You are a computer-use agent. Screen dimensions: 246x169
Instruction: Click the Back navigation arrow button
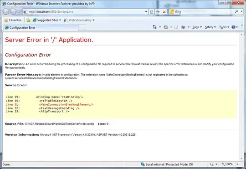click(6, 11)
